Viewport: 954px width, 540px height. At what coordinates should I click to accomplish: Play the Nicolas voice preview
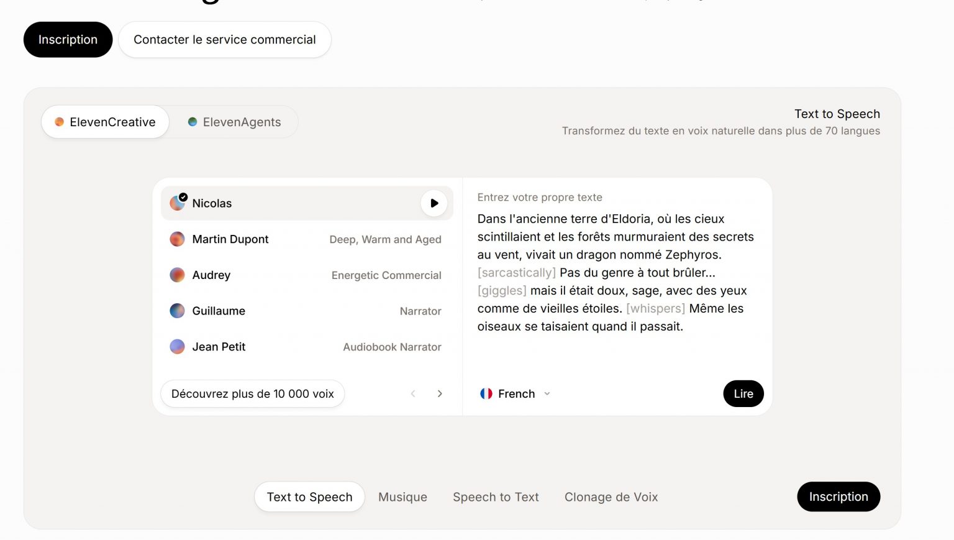coord(434,203)
